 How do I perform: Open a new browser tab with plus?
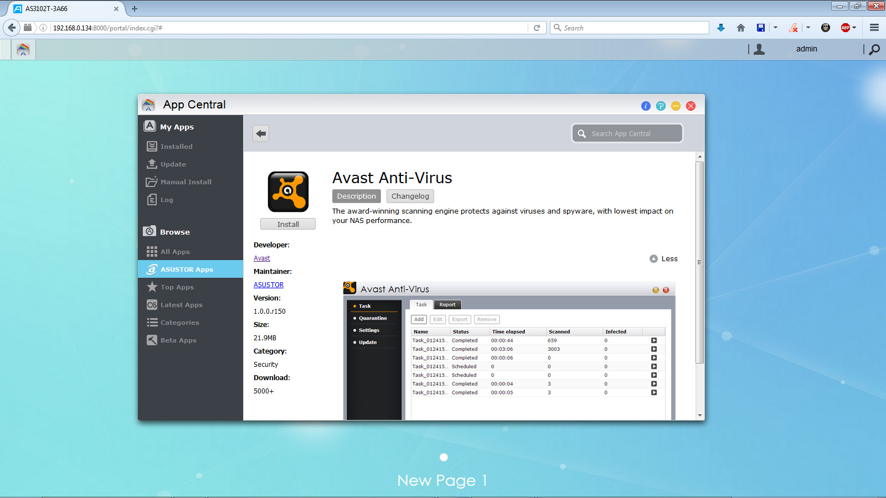point(134,9)
